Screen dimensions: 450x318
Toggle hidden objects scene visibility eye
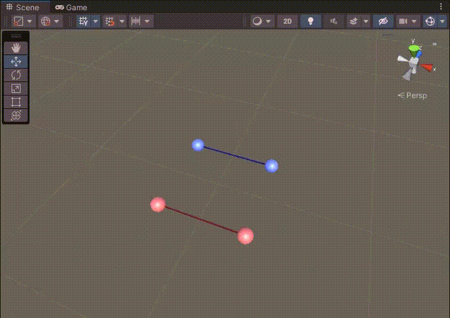tap(383, 21)
